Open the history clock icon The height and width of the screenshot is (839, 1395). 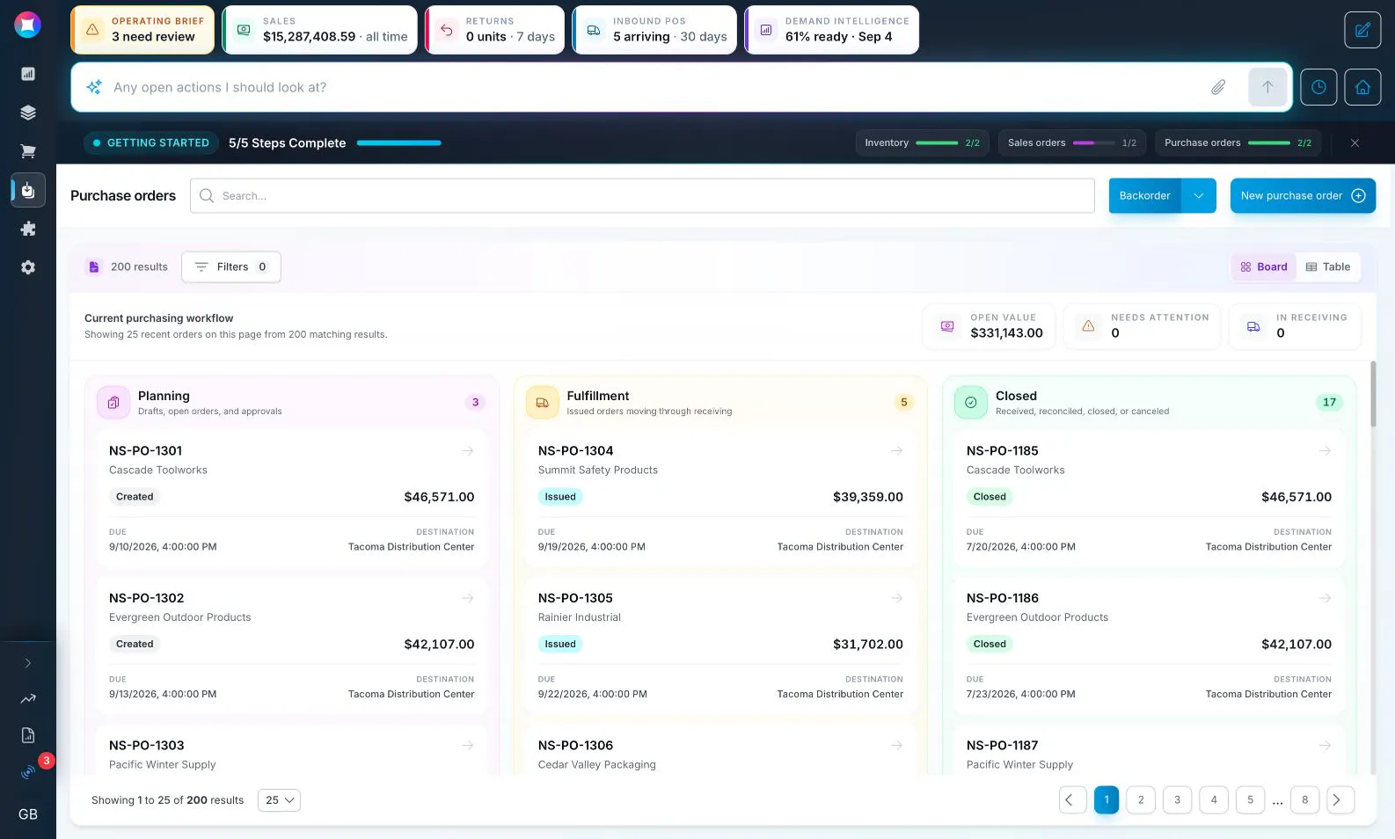[1318, 87]
